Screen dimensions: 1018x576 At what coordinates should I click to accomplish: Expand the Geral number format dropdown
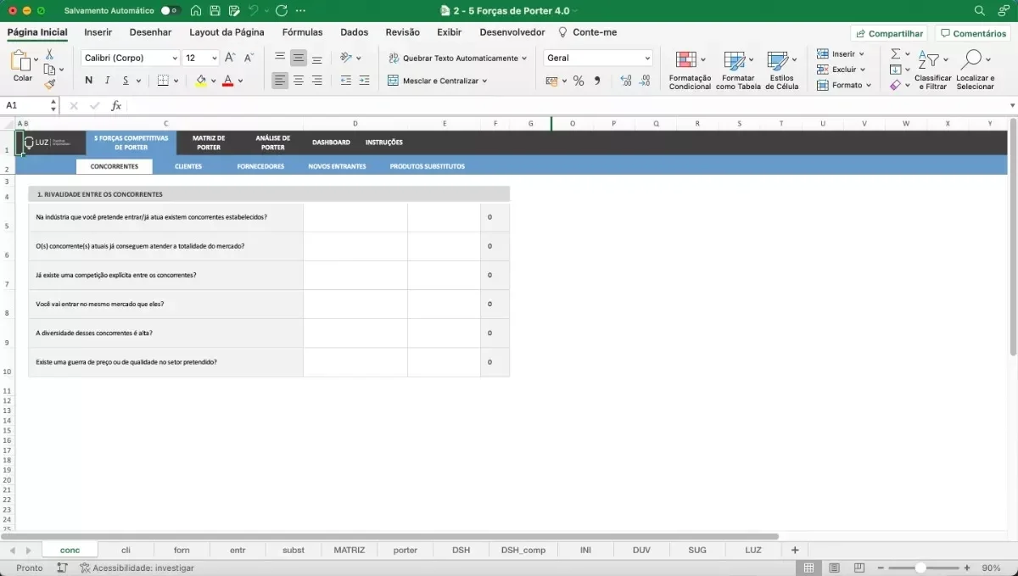tap(598, 58)
